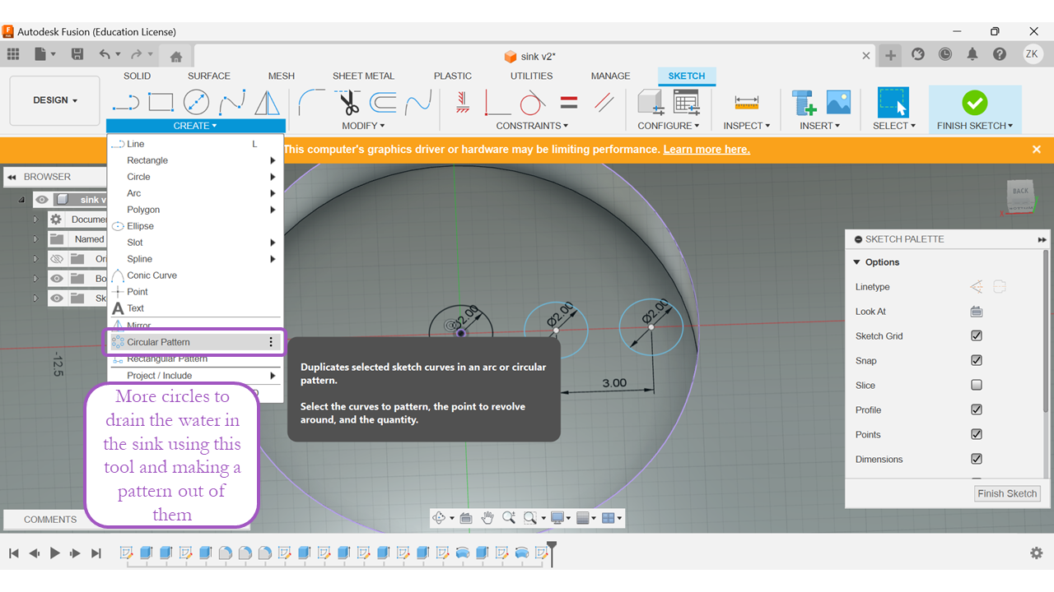Select the Line tool icon in toolbar
Image resolution: width=1054 pixels, height=592 pixels.
point(125,103)
